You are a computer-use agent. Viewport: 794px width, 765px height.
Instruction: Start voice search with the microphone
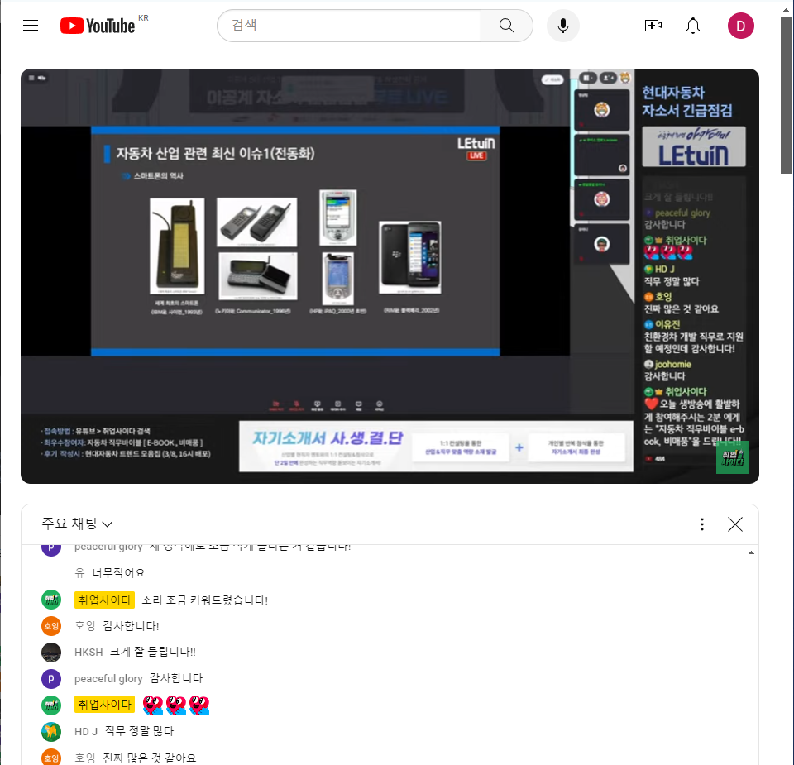pyautogui.click(x=563, y=26)
